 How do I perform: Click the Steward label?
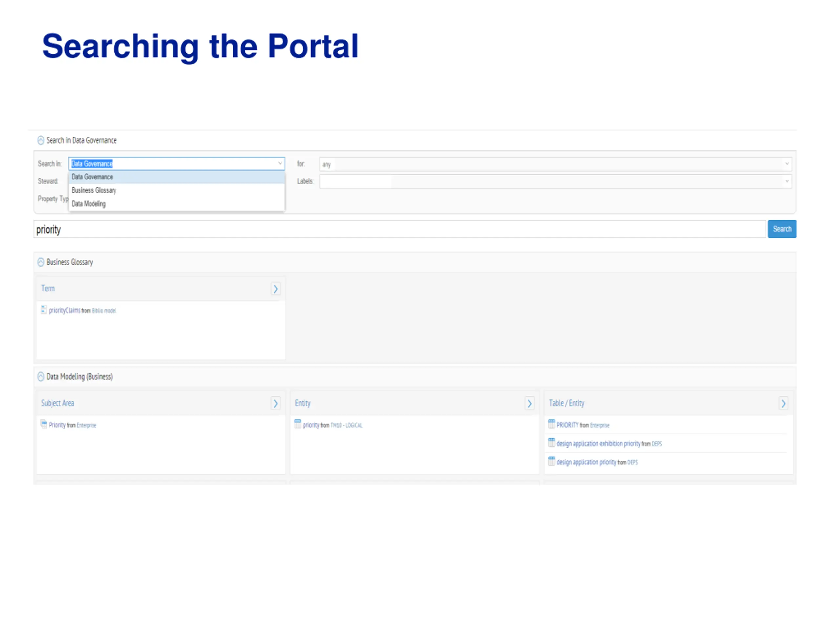coord(48,181)
